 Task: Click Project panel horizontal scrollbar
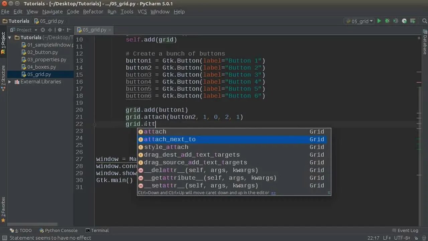(32, 224)
